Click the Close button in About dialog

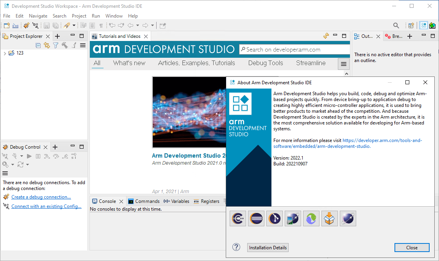coord(412,248)
